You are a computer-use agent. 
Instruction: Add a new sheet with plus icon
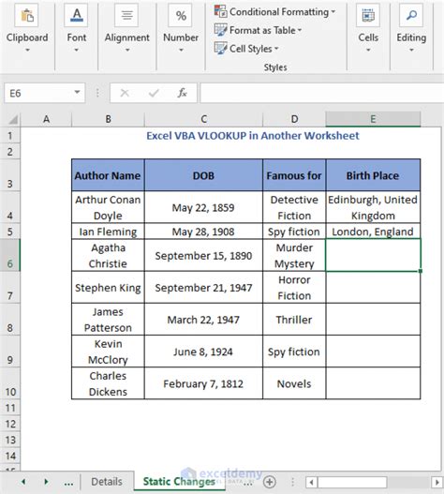point(270,482)
